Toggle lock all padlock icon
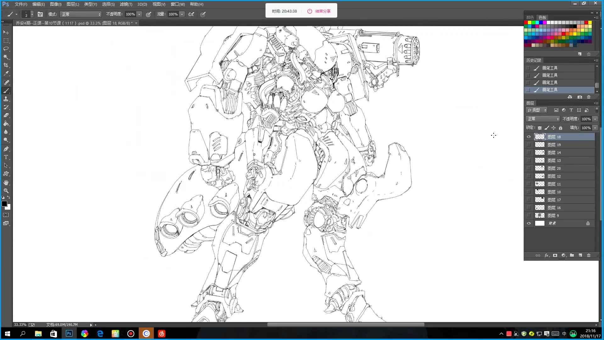This screenshot has height=340, width=604. coord(561,128)
